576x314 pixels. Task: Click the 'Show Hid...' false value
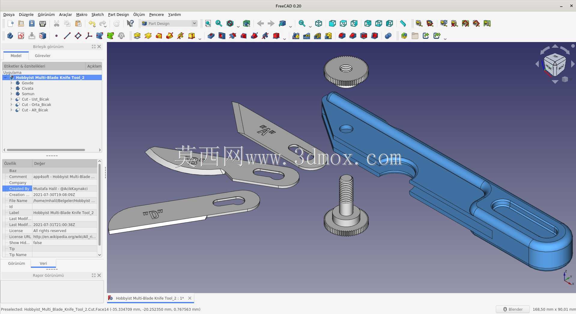point(65,243)
